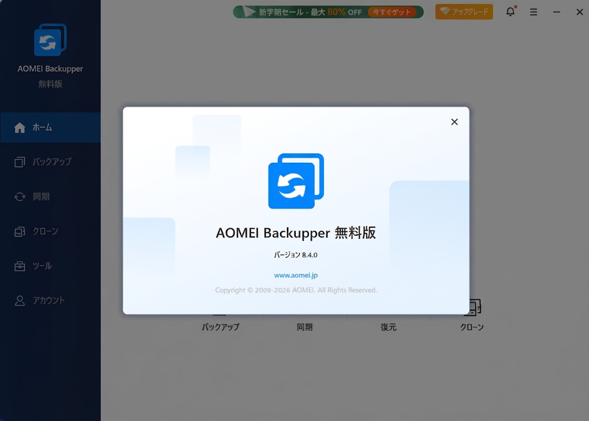
Task: Click the clone icon on the home page
Action: coord(474,307)
